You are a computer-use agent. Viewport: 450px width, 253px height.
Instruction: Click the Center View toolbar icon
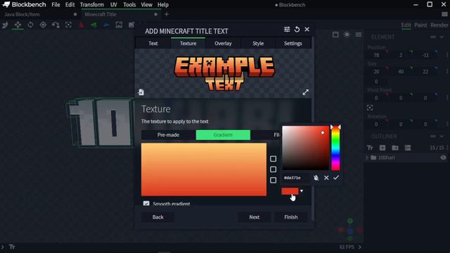click(x=68, y=25)
